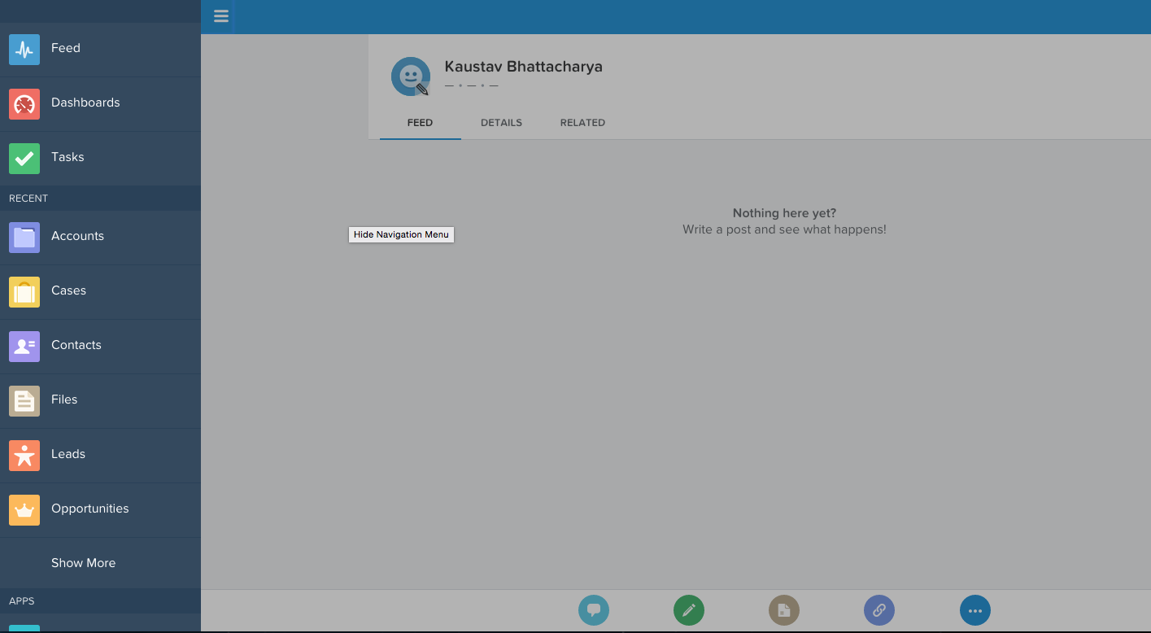Toggle the hamburger navigation menu
The height and width of the screenshot is (633, 1151).
220,16
